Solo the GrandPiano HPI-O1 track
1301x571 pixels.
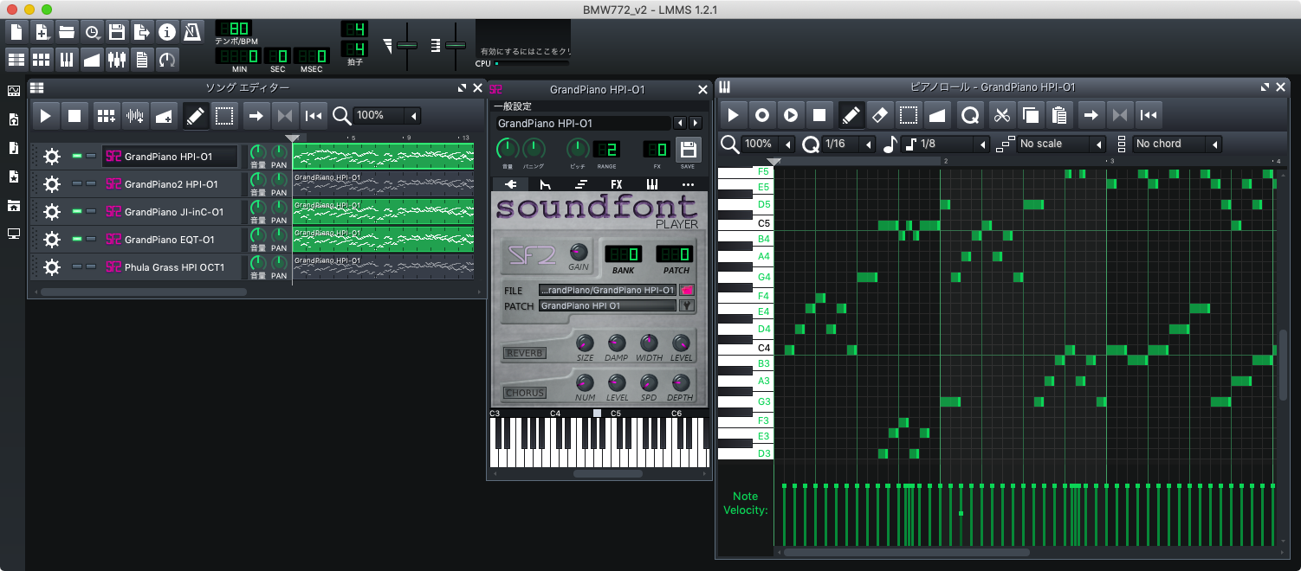[91, 156]
